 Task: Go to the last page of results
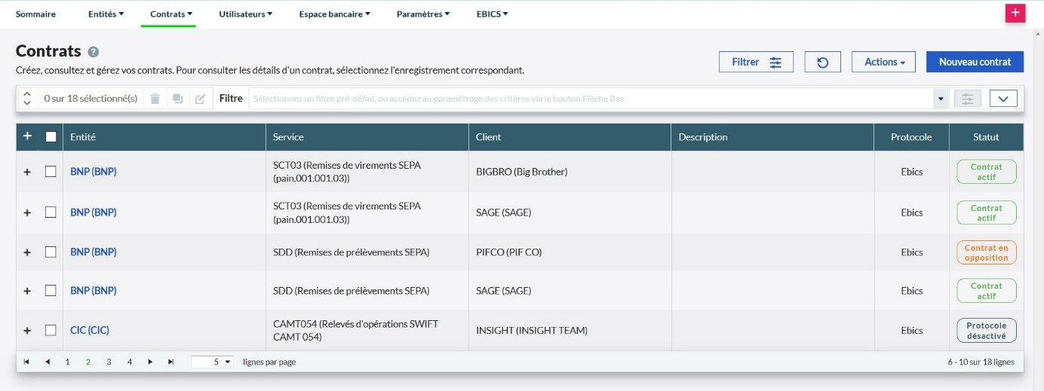click(x=171, y=362)
